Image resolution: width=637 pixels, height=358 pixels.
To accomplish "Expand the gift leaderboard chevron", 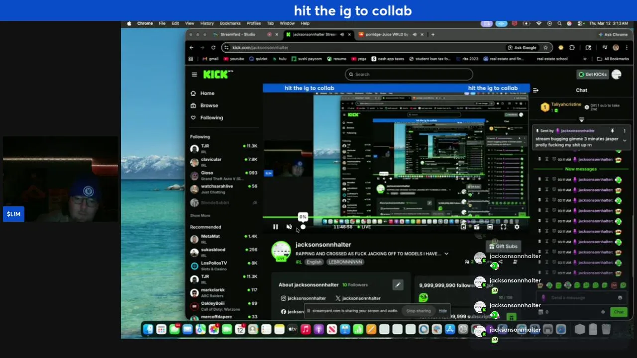I will [x=581, y=120].
